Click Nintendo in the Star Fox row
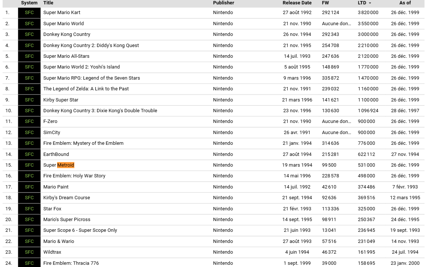 pyautogui.click(x=223, y=208)
